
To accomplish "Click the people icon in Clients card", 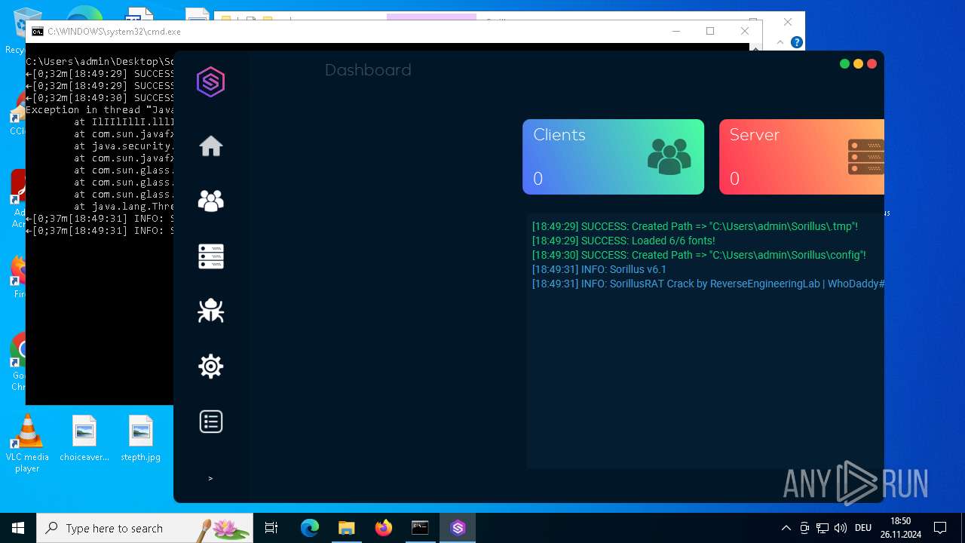I will [669, 157].
